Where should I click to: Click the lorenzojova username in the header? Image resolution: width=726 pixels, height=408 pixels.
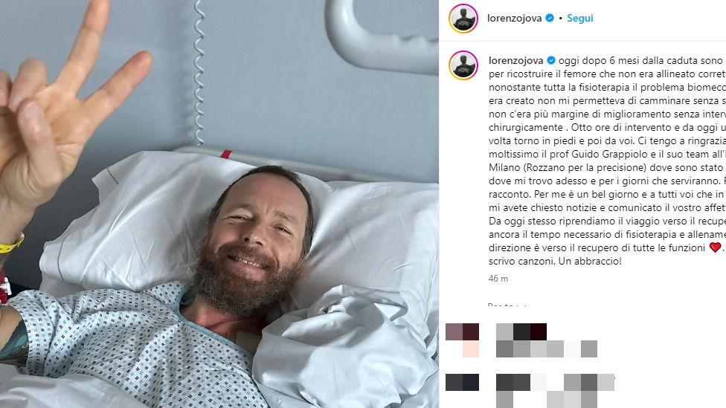pos(515,18)
